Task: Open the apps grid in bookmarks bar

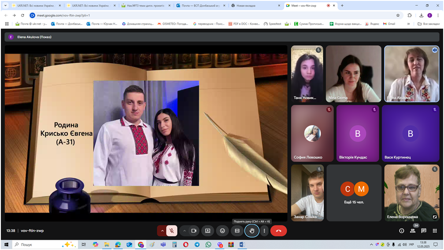Action: 7,24
